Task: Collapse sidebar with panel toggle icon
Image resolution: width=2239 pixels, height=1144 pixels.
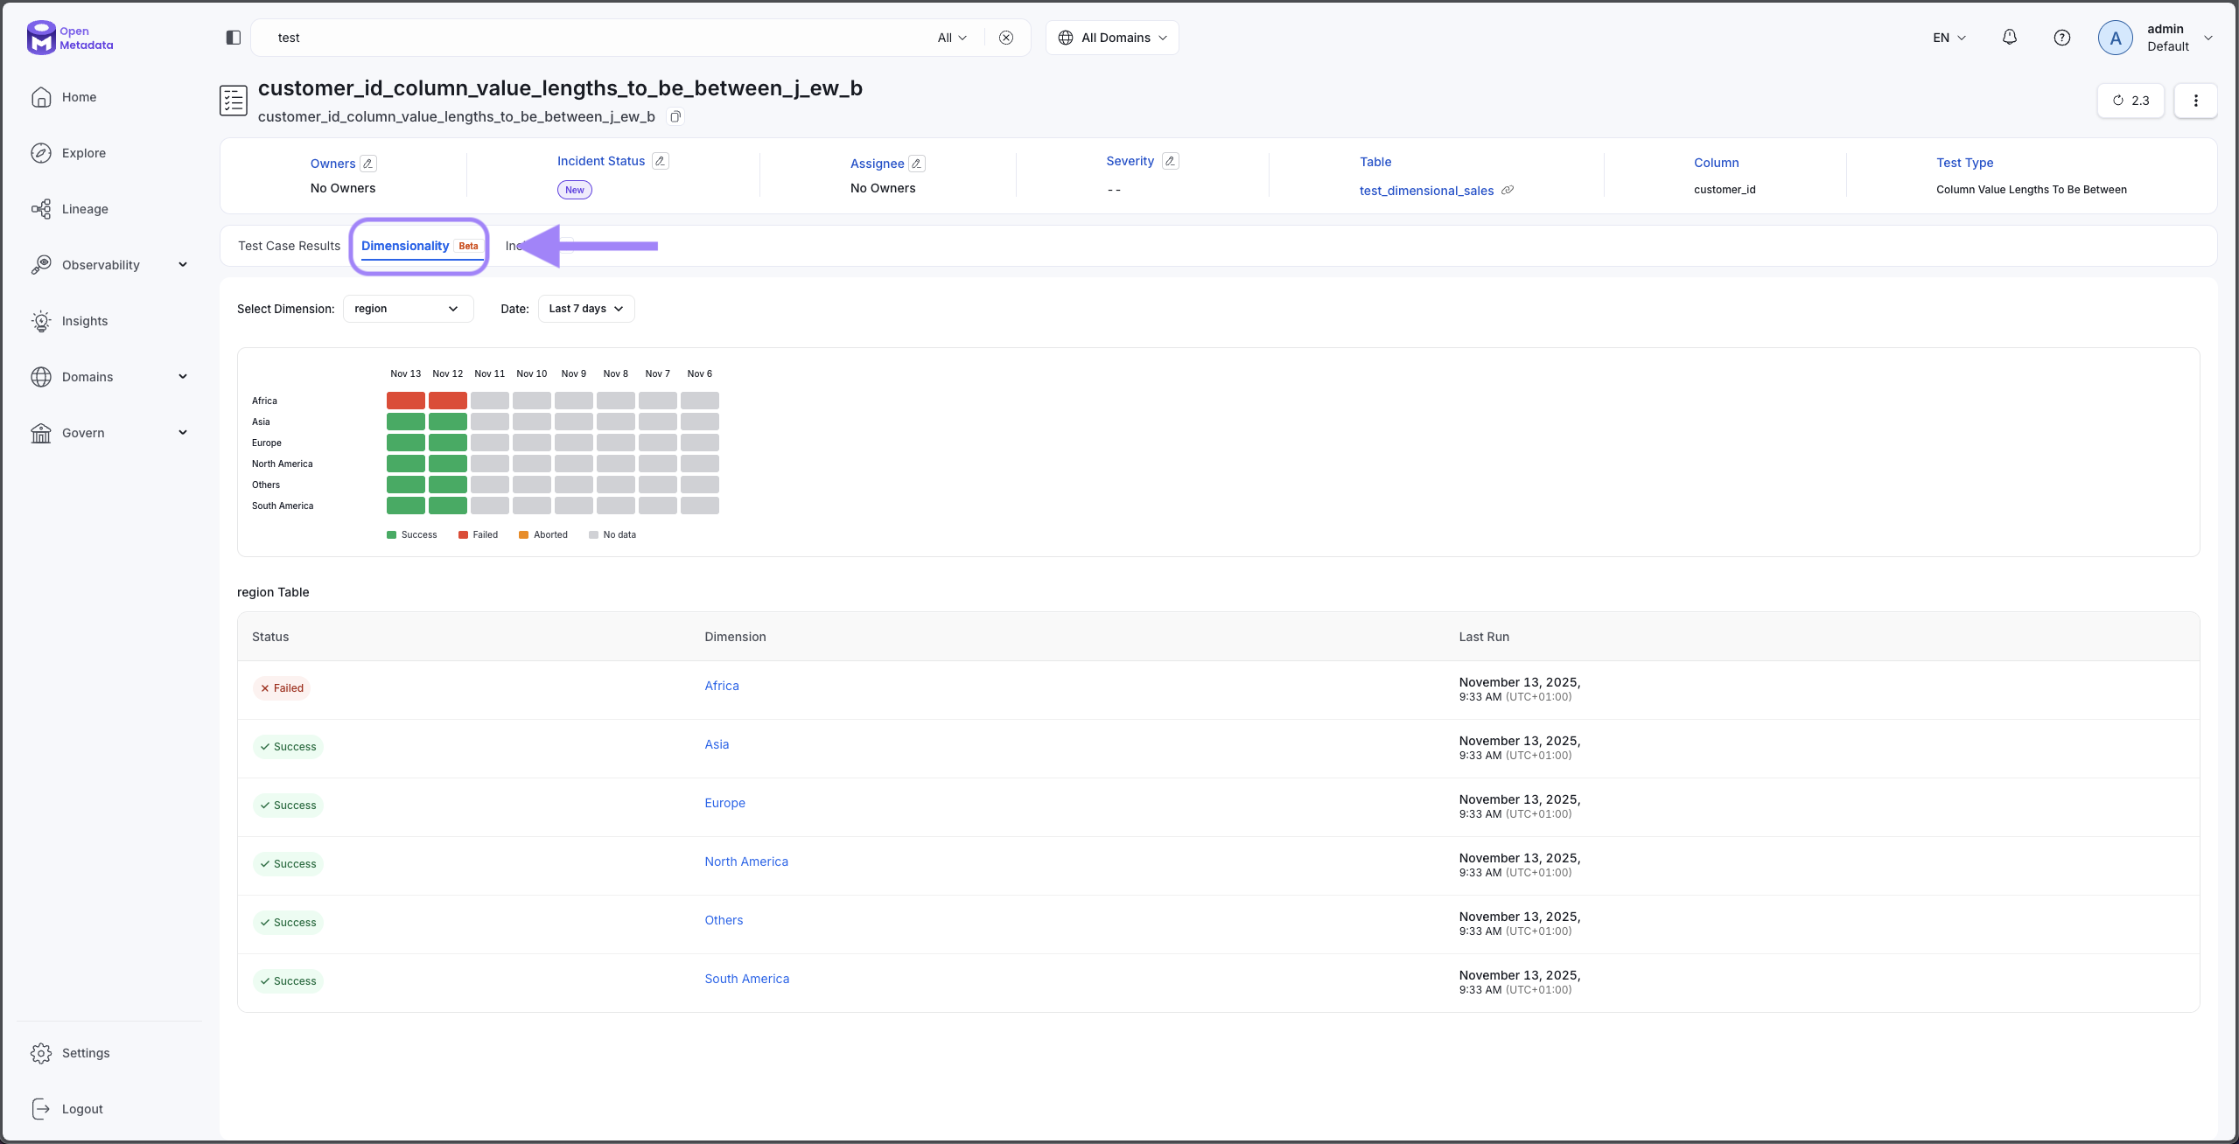Action: point(233,38)
